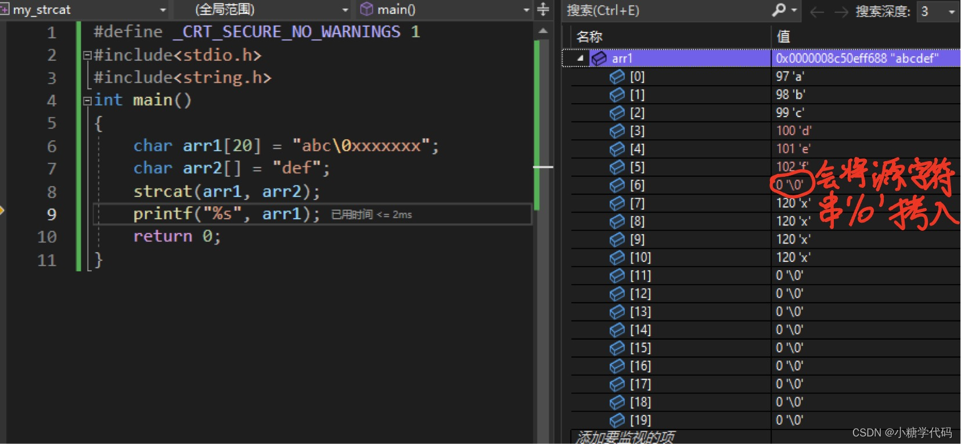Click the icon next to element [11]

click(617, 275)
